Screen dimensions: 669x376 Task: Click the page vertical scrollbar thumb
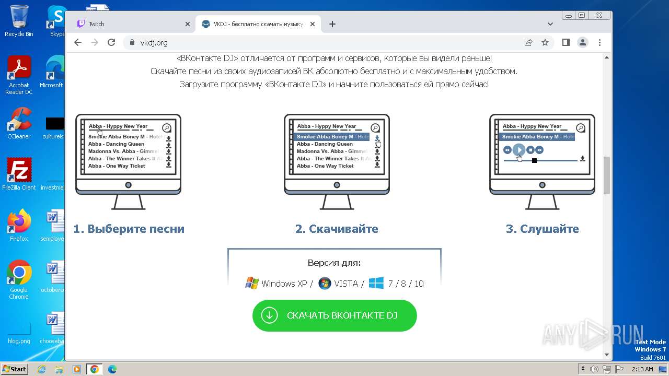pyautogui.click(x=607, y=175)
